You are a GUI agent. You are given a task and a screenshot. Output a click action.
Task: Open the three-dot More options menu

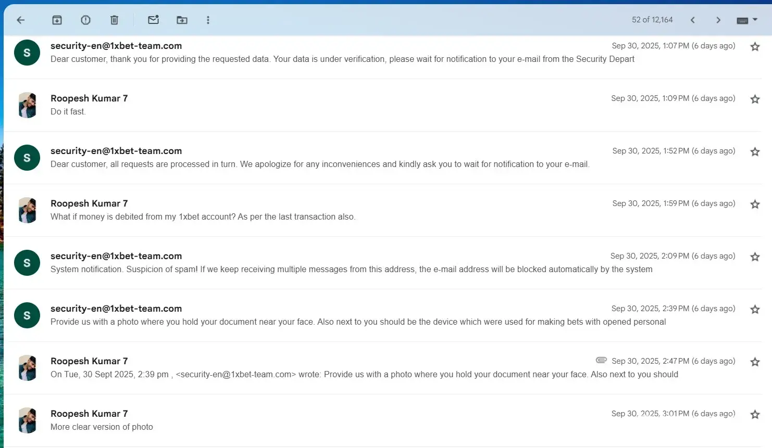click(x=208, y=20)
